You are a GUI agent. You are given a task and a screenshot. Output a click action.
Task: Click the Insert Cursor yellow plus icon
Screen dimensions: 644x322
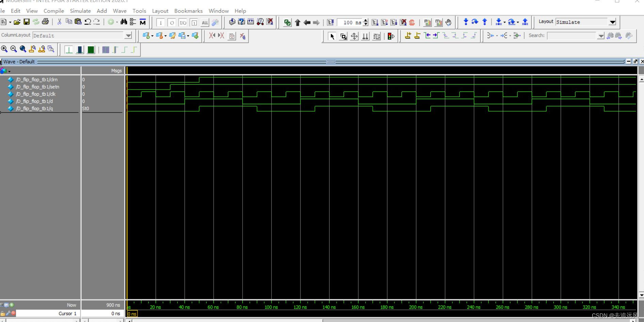tap(408, 35)
